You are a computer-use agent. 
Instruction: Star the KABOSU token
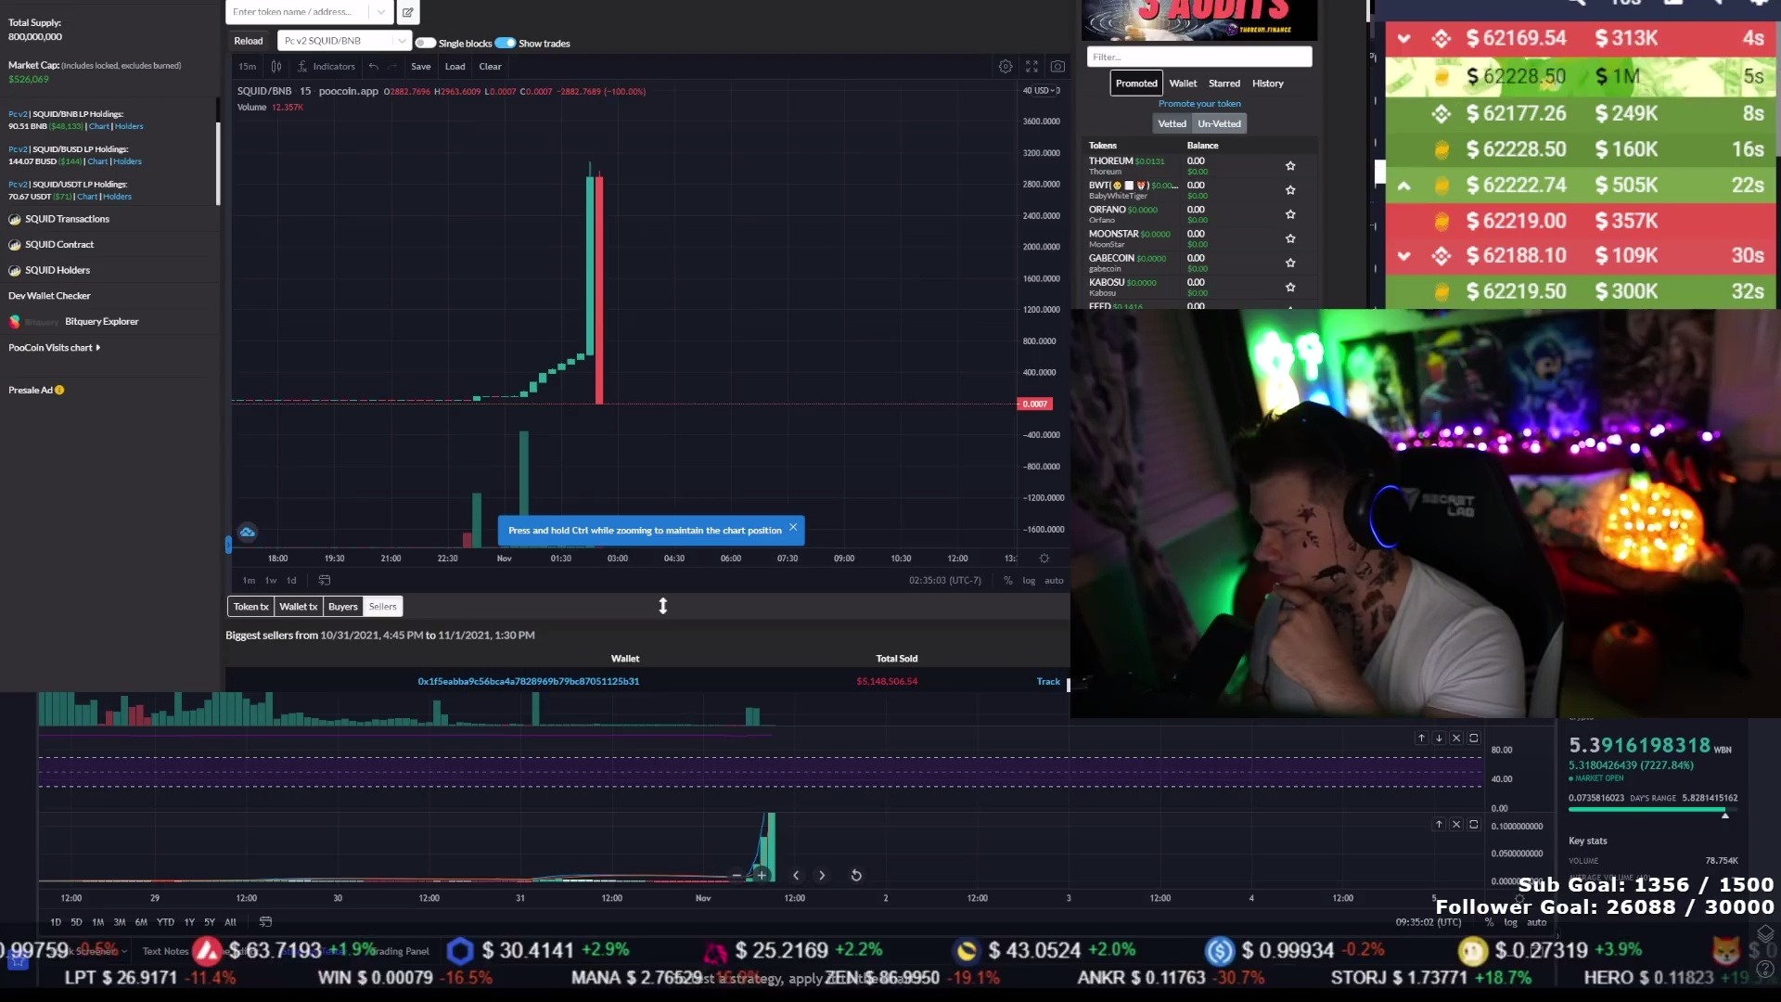[x=1290, y=288]
